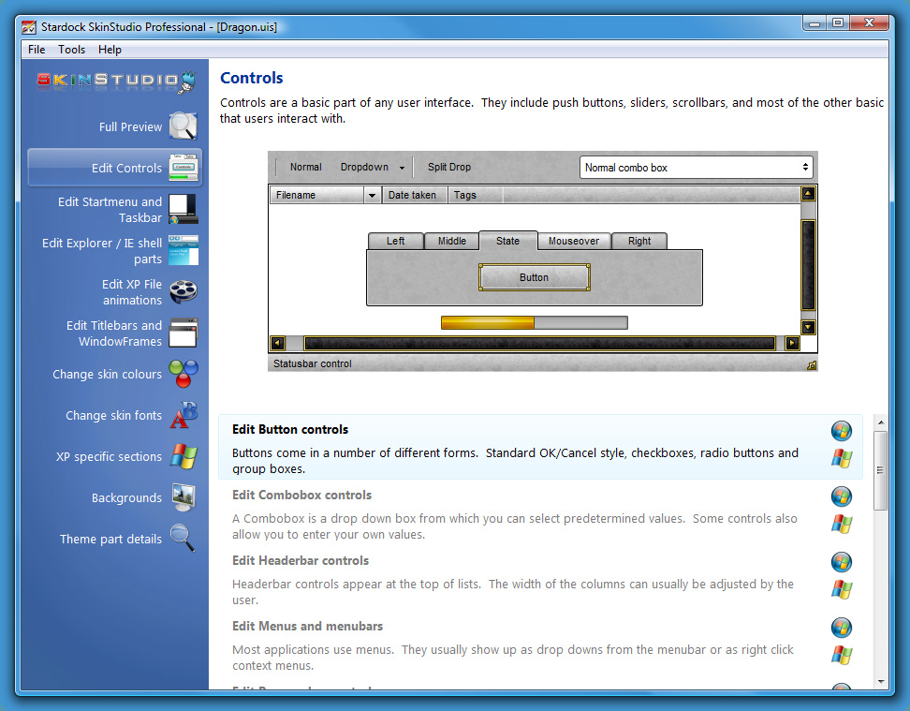Image resolution: width=910 pixels, height=711 pixels.
Task: Click the XP specific sections label
Action: click(109, 456)
